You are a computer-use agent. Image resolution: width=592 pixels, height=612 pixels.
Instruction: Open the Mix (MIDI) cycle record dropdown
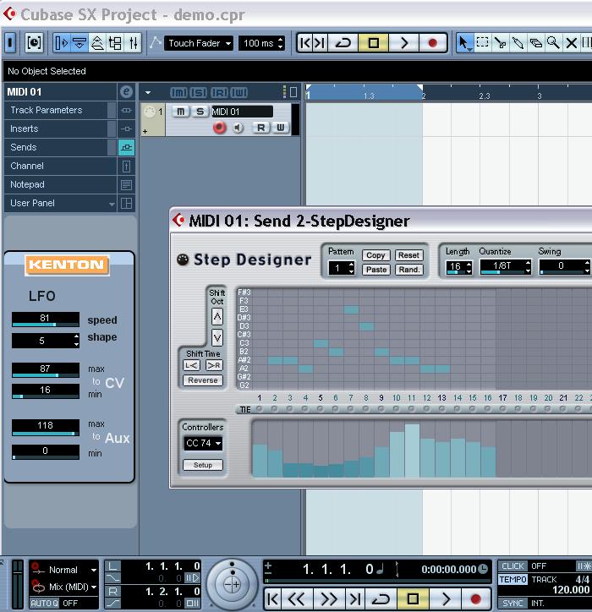pyautogui.click(x=64, y=587)
